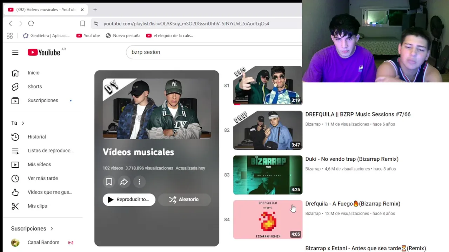Image resolution: width=449 pixels, height=252 pixels.
Task: Click the browser forward arrow
Action: pyautogui.click(x=21, y=23)
